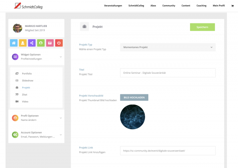Expand the Profil Optionen section
Image resolution: width=238 pixels, height=168 pixels.
pyautogui.click(x=36, y=118)
